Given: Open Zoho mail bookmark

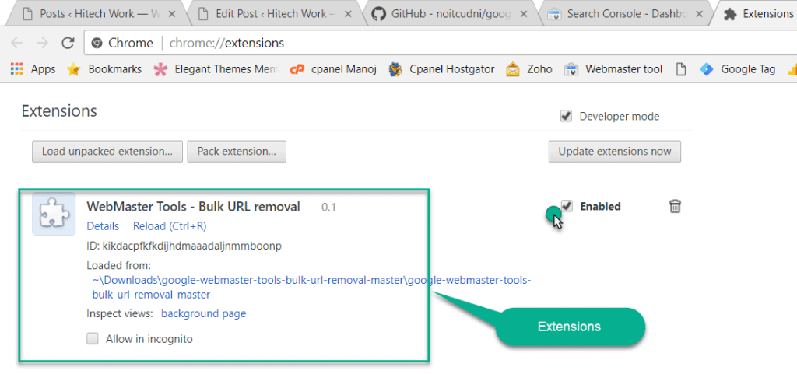Looking at the screenshot, I should 529,69.
